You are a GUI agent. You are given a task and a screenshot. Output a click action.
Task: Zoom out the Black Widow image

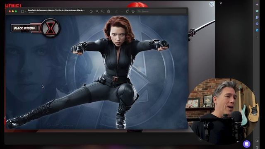point(97,11)
